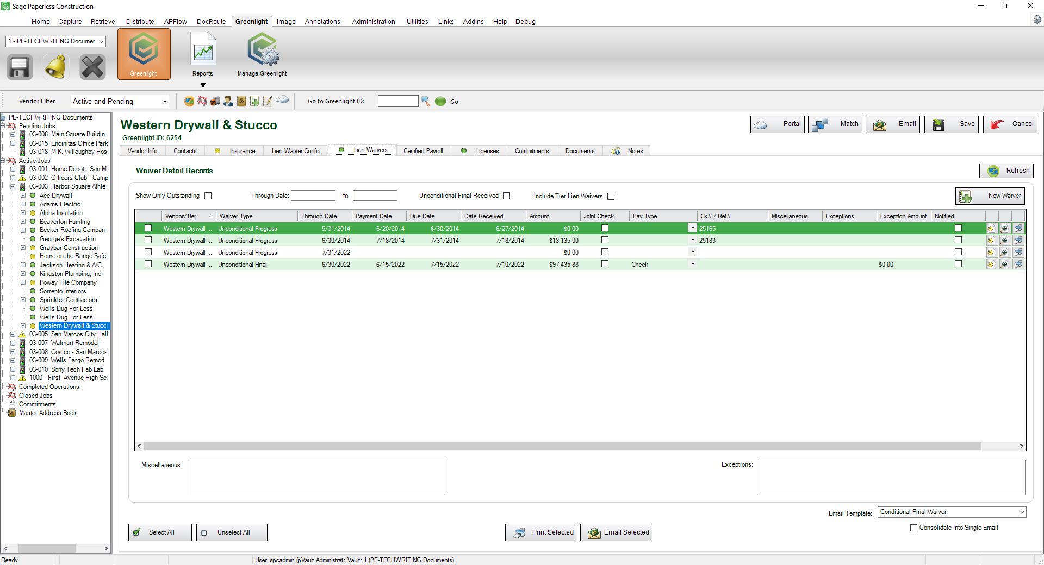This screenshot has width=1044, height=565.
Task: Click the gray X delete icon
Action: [x=92, y=67]
